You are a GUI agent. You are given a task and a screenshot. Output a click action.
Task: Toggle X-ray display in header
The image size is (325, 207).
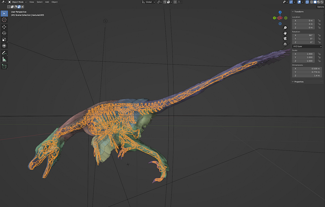pos(307,2)
